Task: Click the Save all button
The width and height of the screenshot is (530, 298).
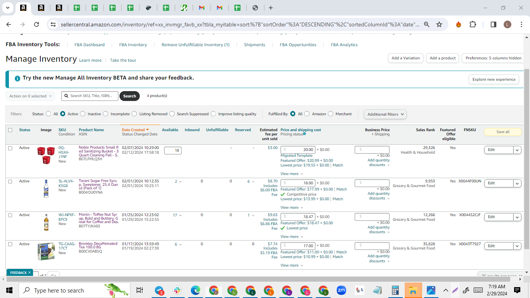Action: tap(503, 132)
